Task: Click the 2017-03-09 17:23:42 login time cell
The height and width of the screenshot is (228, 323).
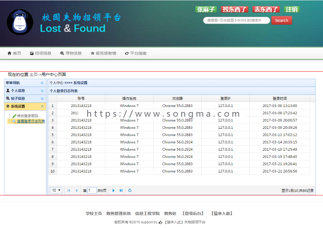Action: (280, 113)
